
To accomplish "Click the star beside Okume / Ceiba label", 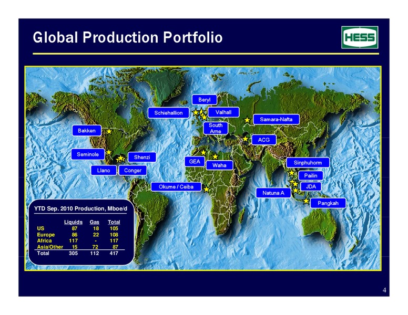I will point(206,189).
